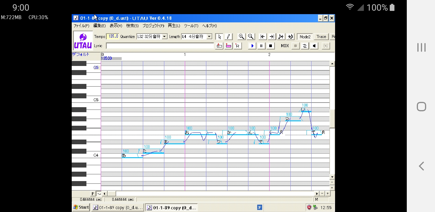435x212 pixels.
Task: Select the note か
Action: 238,133
